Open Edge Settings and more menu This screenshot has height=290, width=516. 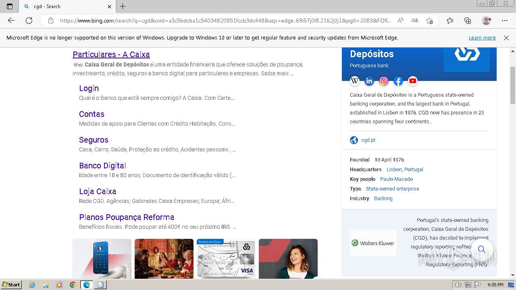[505, 21]
